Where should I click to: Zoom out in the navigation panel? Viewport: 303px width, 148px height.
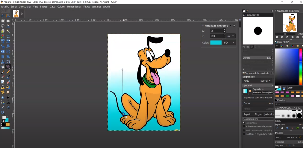[277, 37]
